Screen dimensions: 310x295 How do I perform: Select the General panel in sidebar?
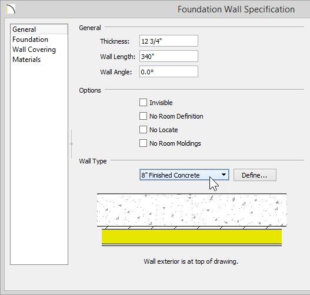tap(39, 29)
